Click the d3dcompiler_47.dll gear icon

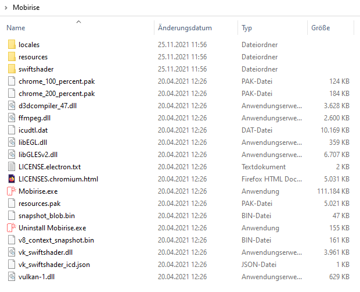pos(12,105)
